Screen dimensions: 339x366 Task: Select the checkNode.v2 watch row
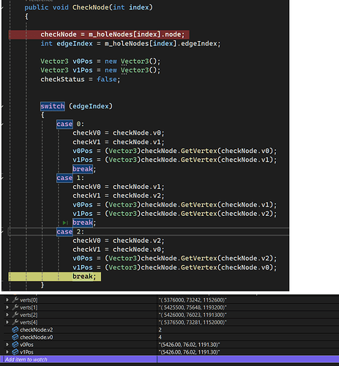point(169,330)
